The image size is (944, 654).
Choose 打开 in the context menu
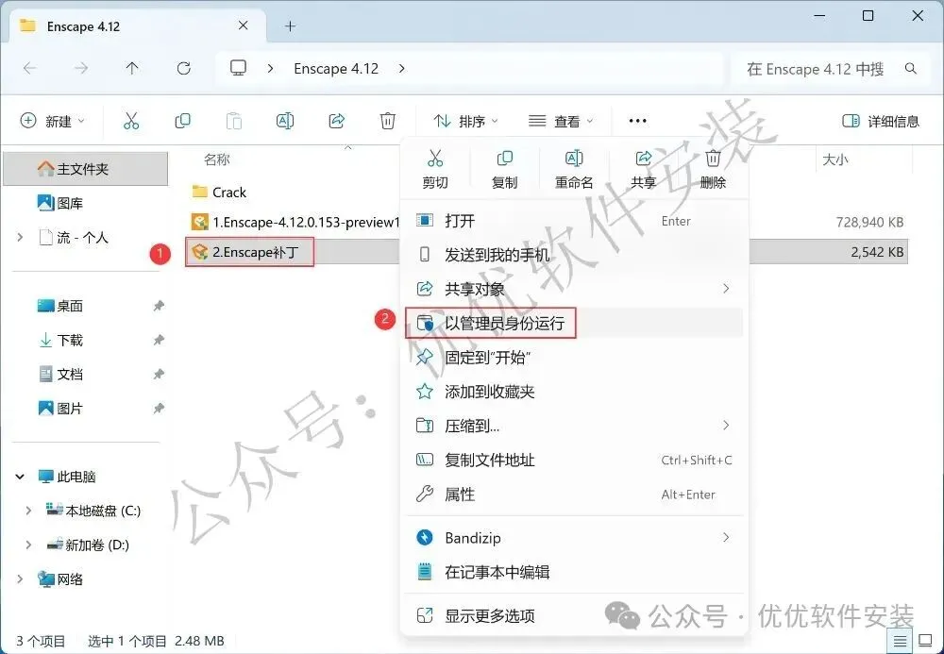coord(574,221)
